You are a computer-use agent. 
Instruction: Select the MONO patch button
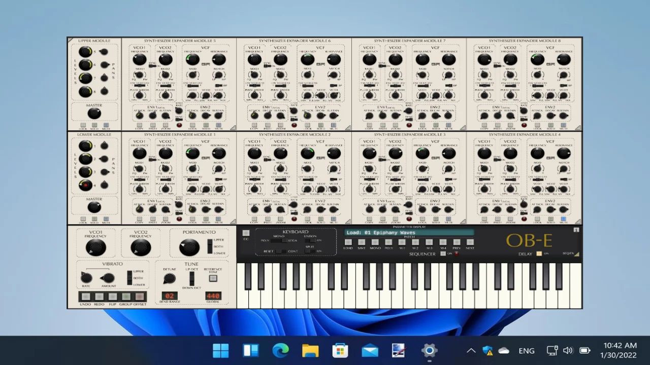tap(375, 242)
